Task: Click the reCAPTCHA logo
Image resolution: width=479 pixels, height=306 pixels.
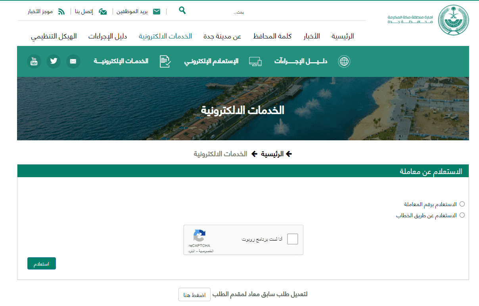Action: (199, 236)
